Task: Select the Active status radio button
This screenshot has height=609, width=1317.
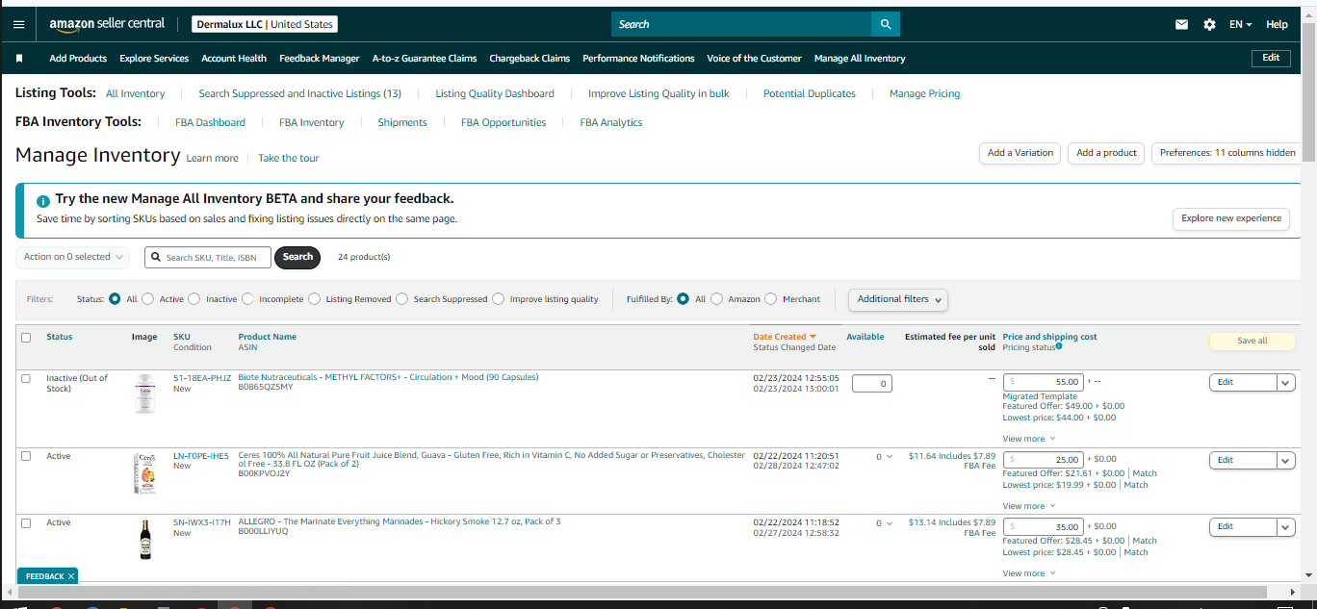Action: [147, 299]
